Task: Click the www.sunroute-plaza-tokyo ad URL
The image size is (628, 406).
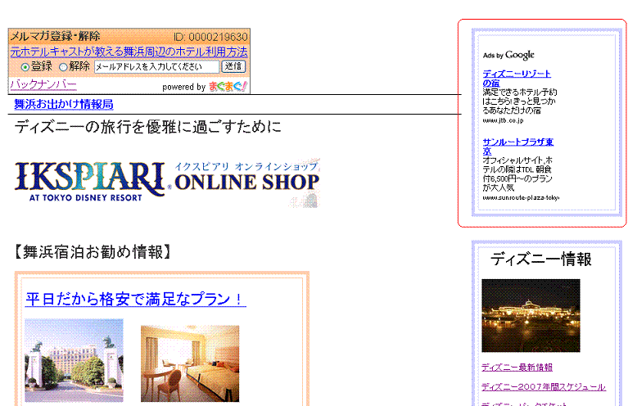Action: (x=521, y=197)
